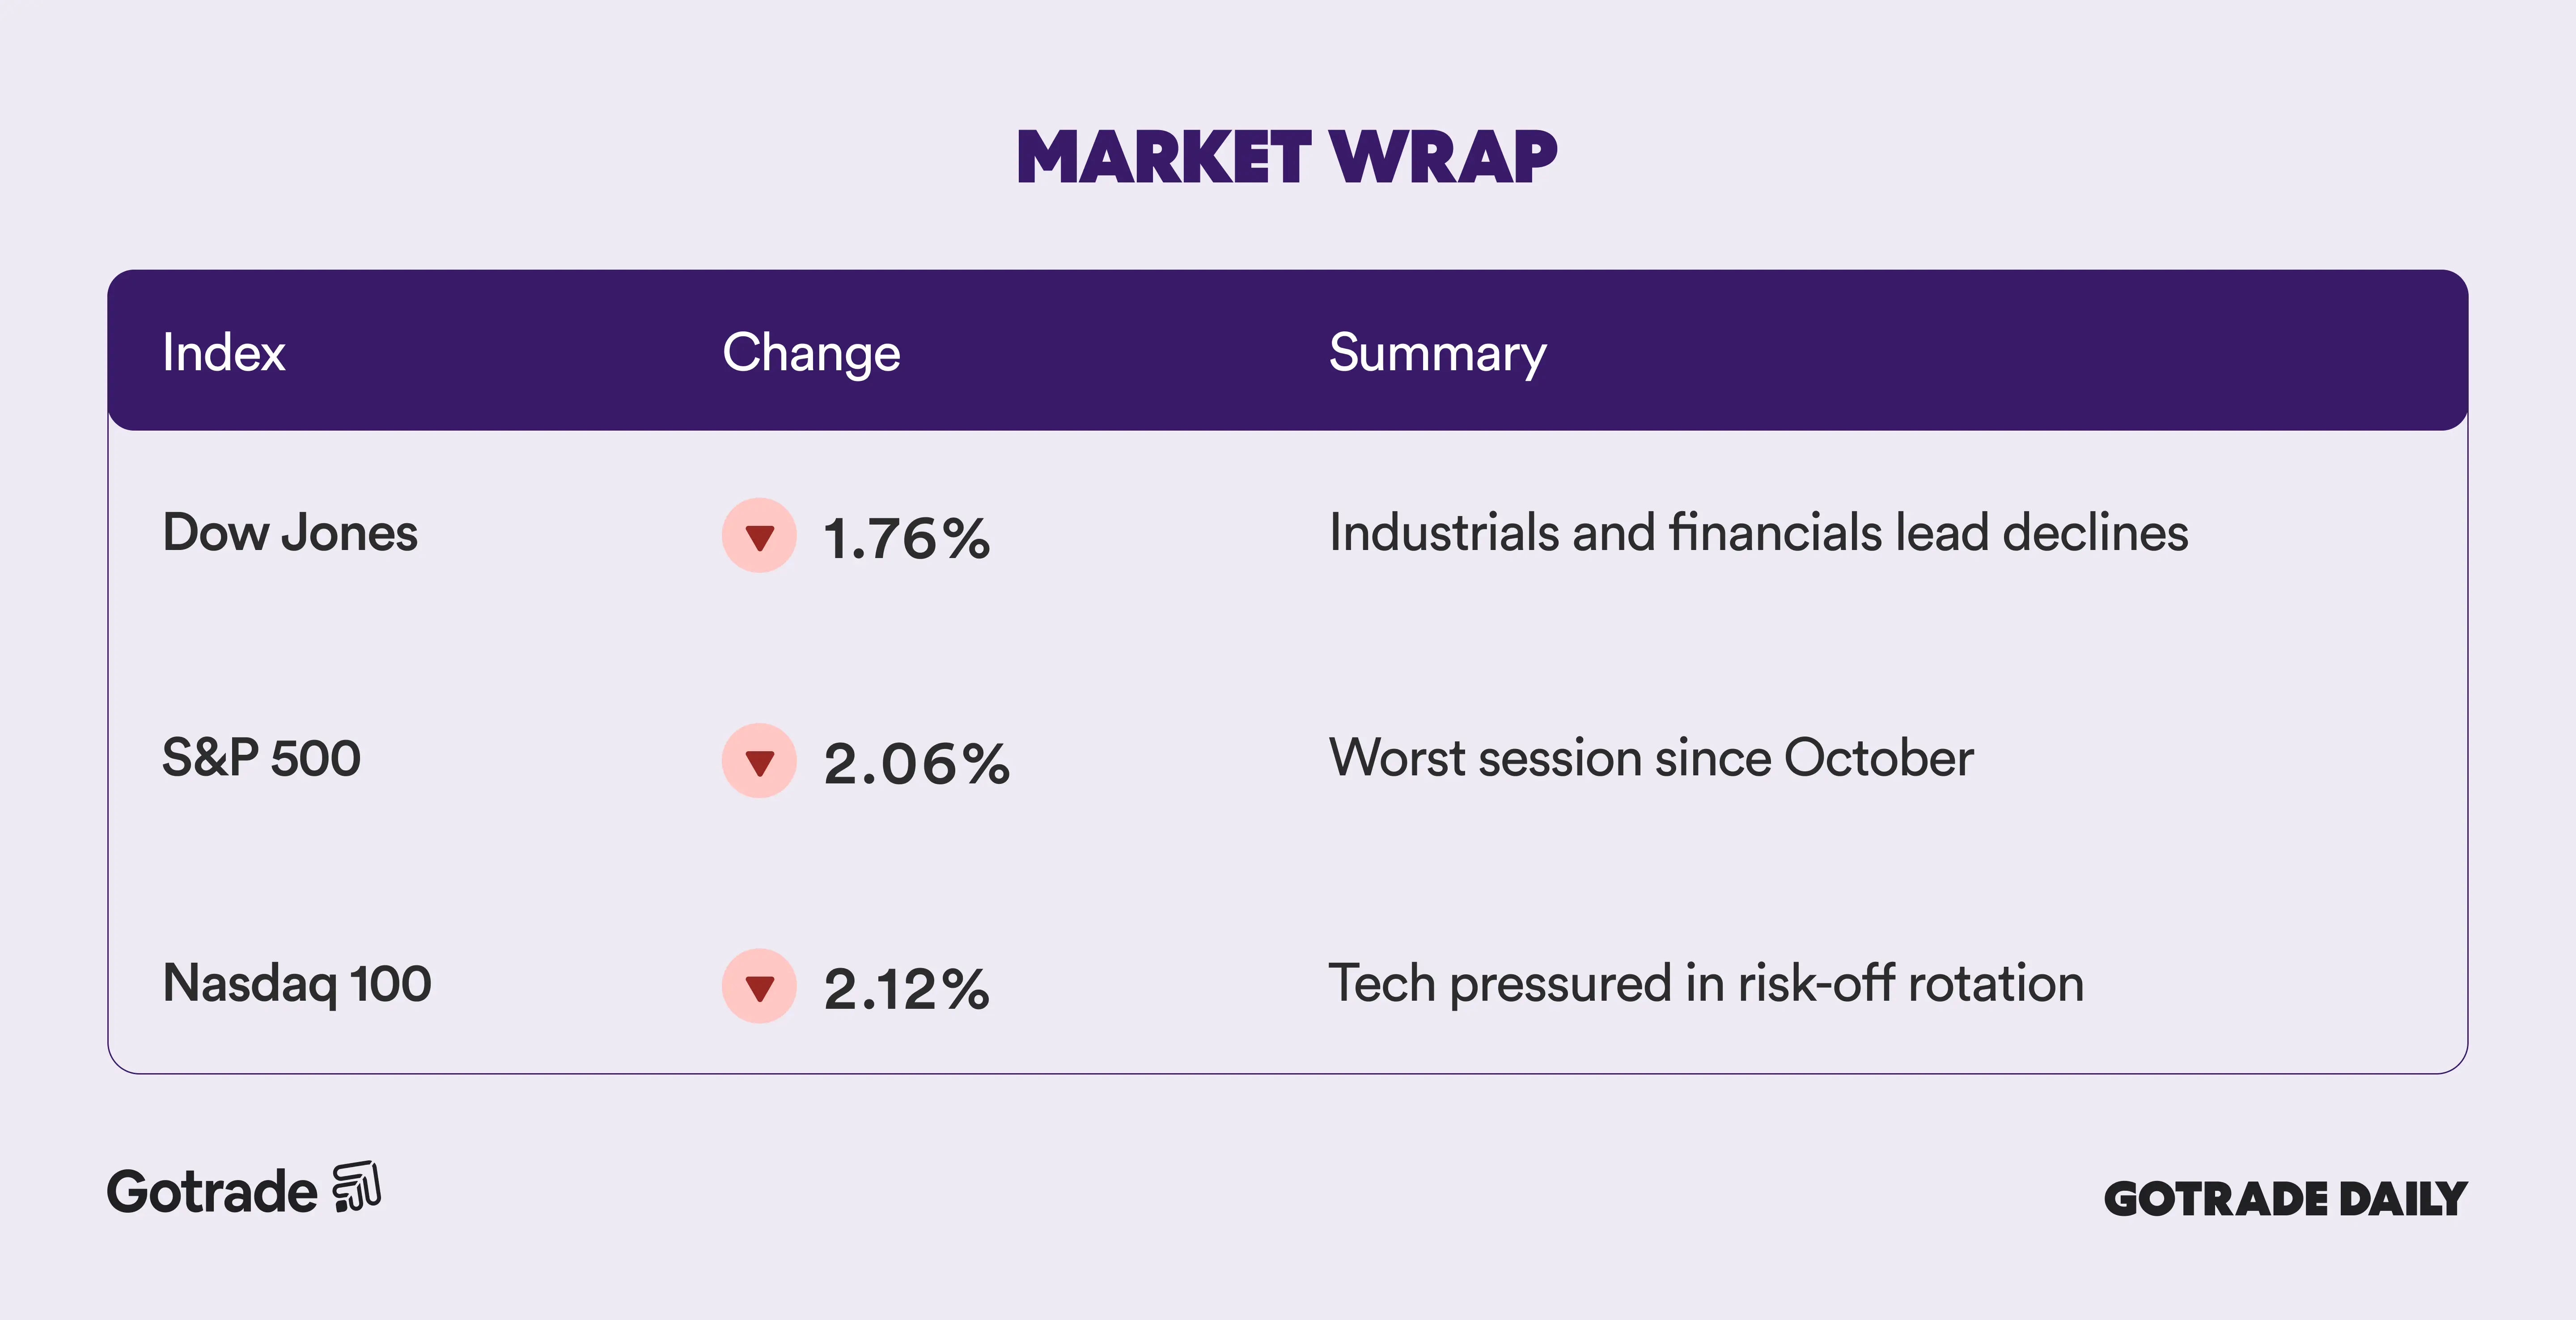
Task: Select the Industrials and financials summary text
Action: tap(1758, 532)
